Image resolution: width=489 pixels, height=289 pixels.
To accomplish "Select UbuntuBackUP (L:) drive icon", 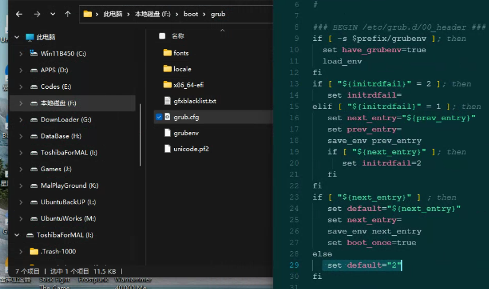I will tap(34, 203).
